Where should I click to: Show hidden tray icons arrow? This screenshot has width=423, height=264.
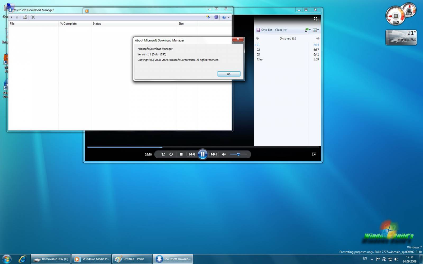372,259
